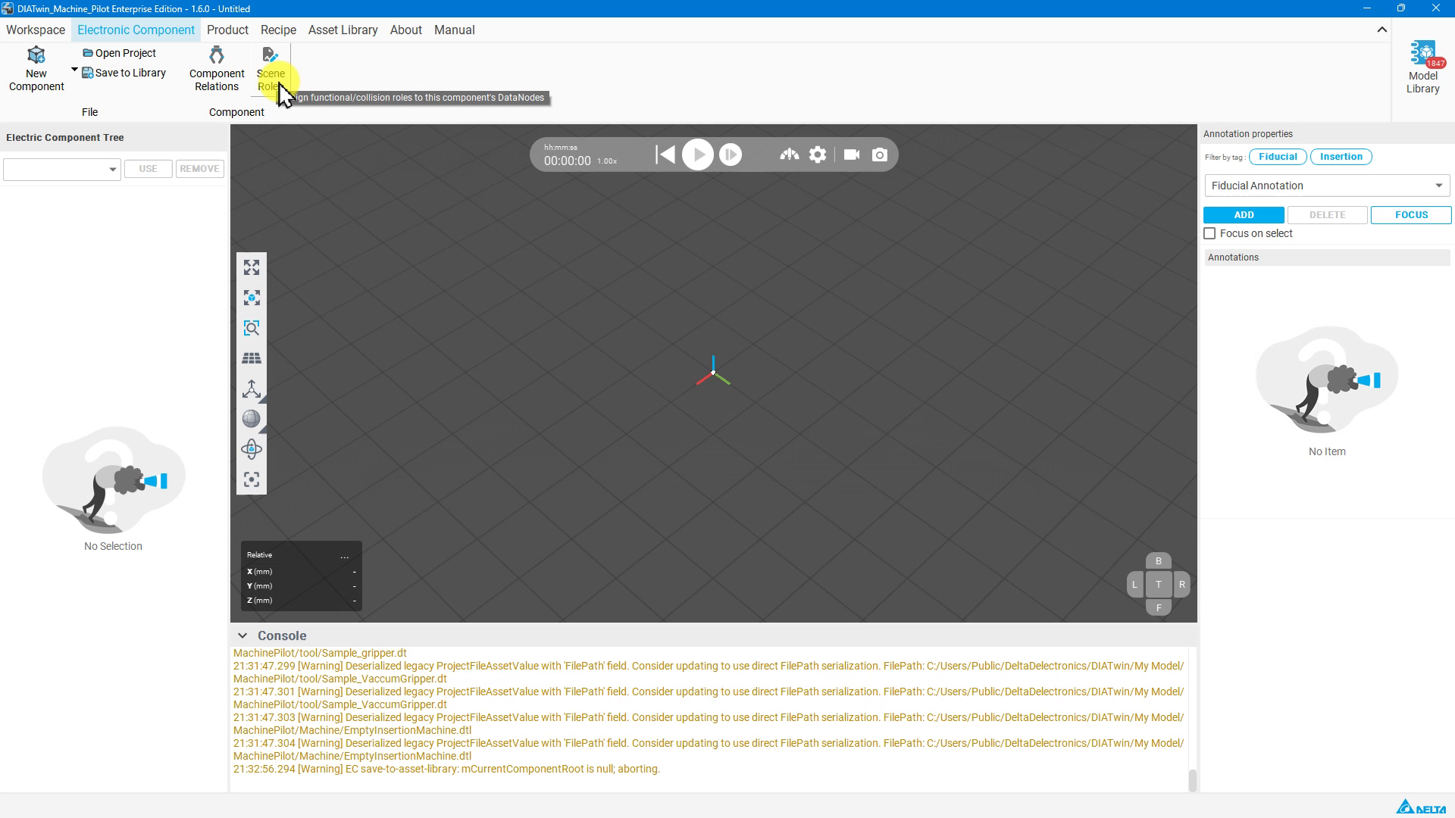This screenshot has height=818, width=1455.
Task: Click the origin axis marker in the viewport
Action: pos(713,373)
